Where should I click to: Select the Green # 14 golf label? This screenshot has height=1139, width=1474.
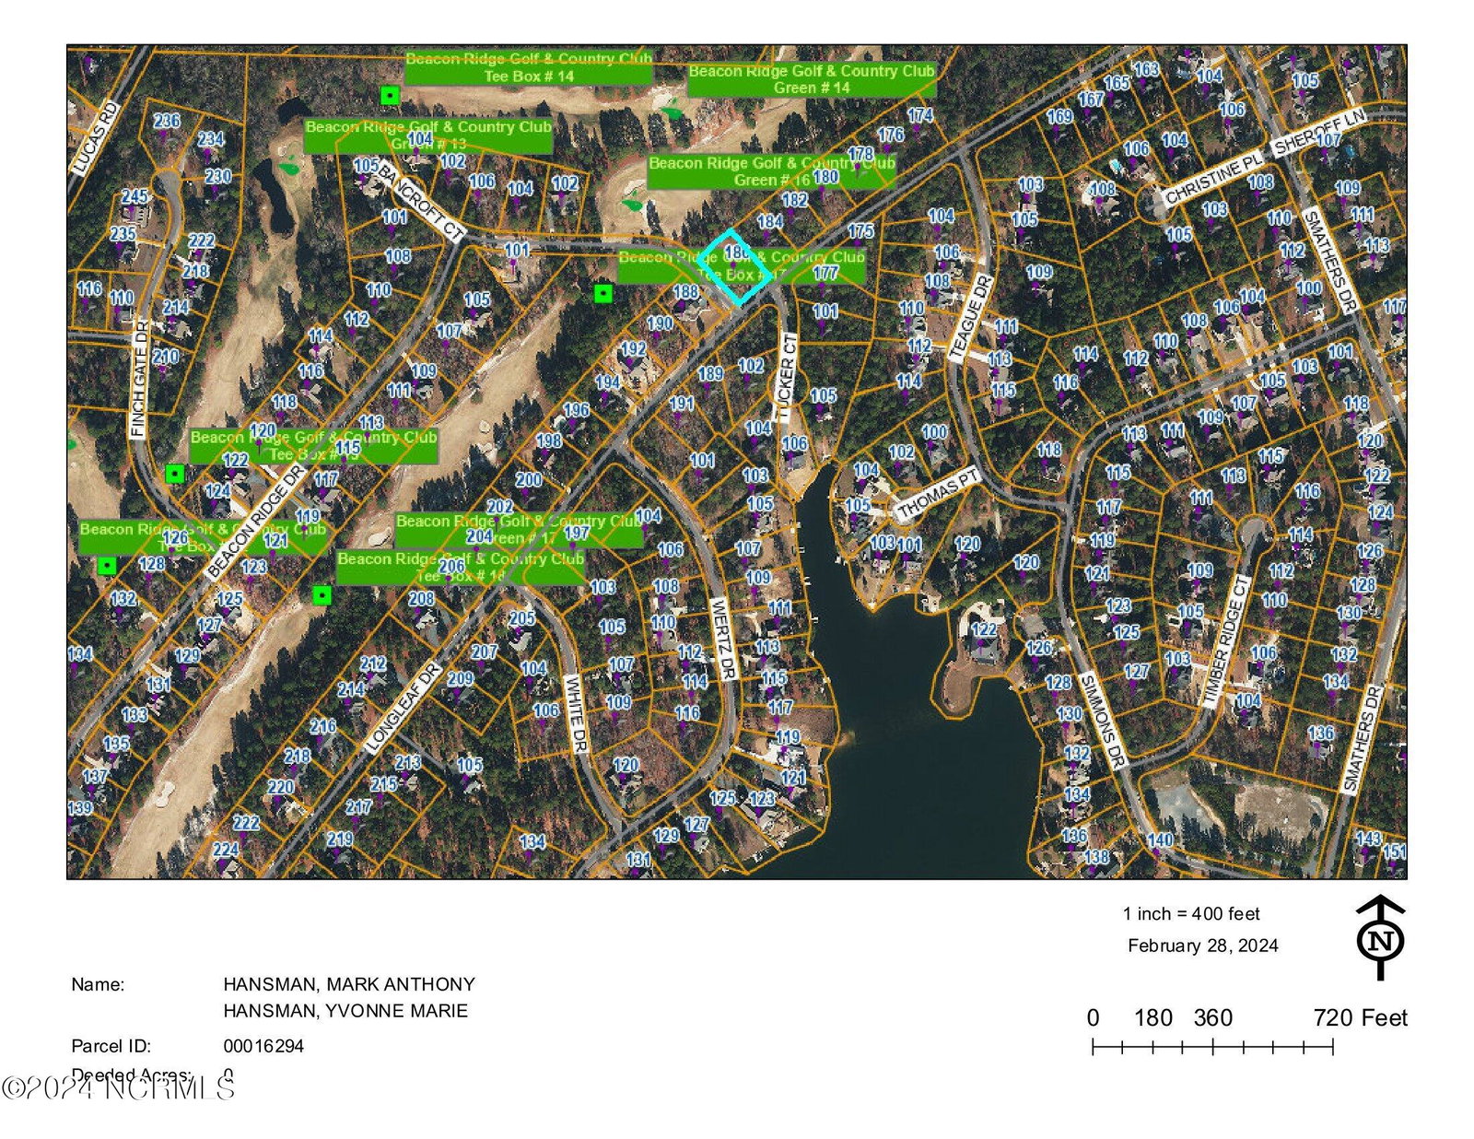pos(812,79)
